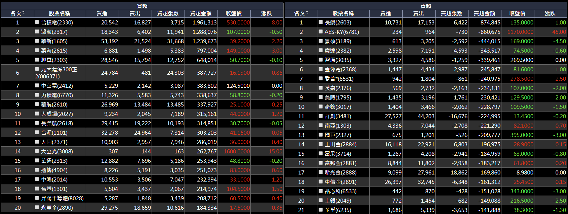Open stock 上銀(2049)
The image size is (568, 214).
pos(338,201)
